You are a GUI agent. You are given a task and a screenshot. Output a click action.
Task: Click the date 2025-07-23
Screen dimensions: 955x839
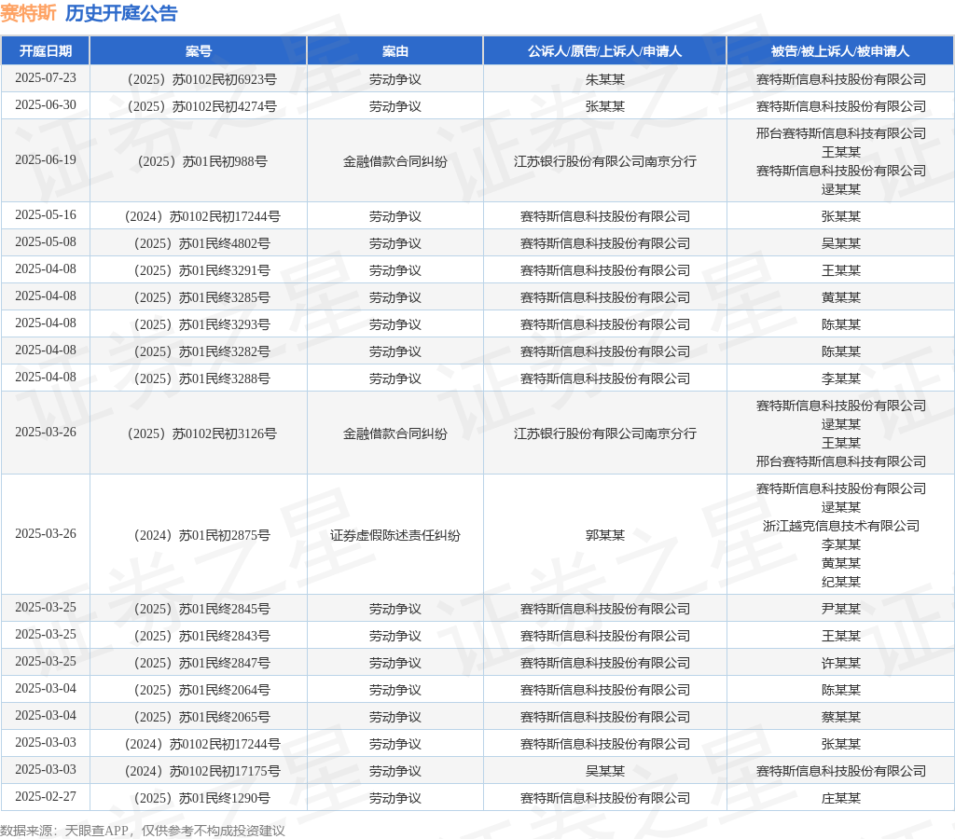46,78
